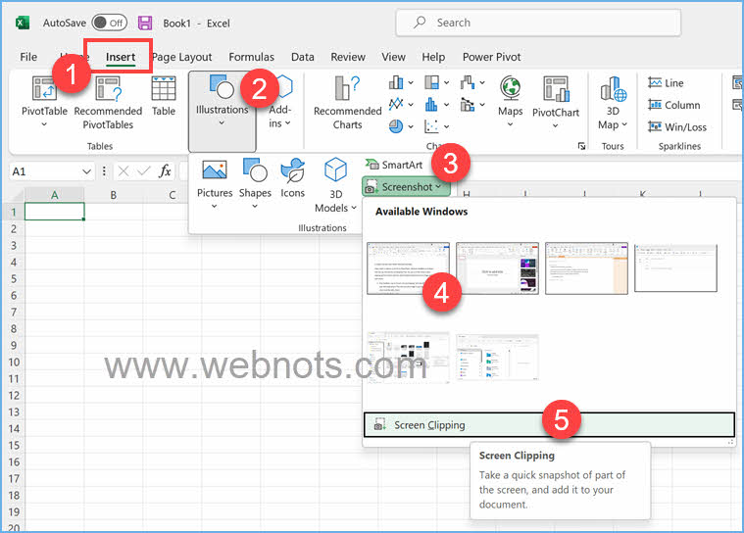Open the File tab
This screenshot has width=744, height=533.
point(28,57)
